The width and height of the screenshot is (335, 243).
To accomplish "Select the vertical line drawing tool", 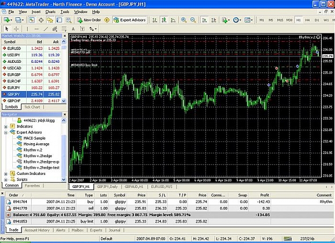I will click(x=27, y=28).
